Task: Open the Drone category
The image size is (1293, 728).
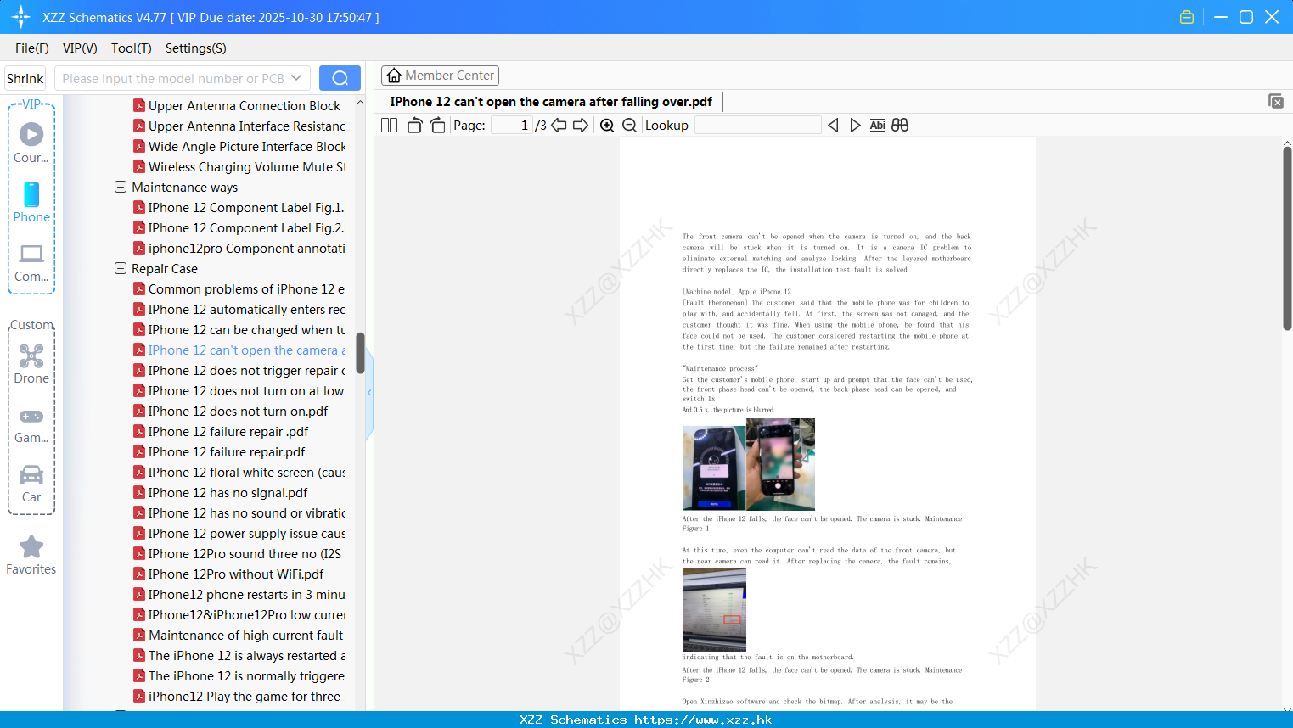Action: coord(31,364)
